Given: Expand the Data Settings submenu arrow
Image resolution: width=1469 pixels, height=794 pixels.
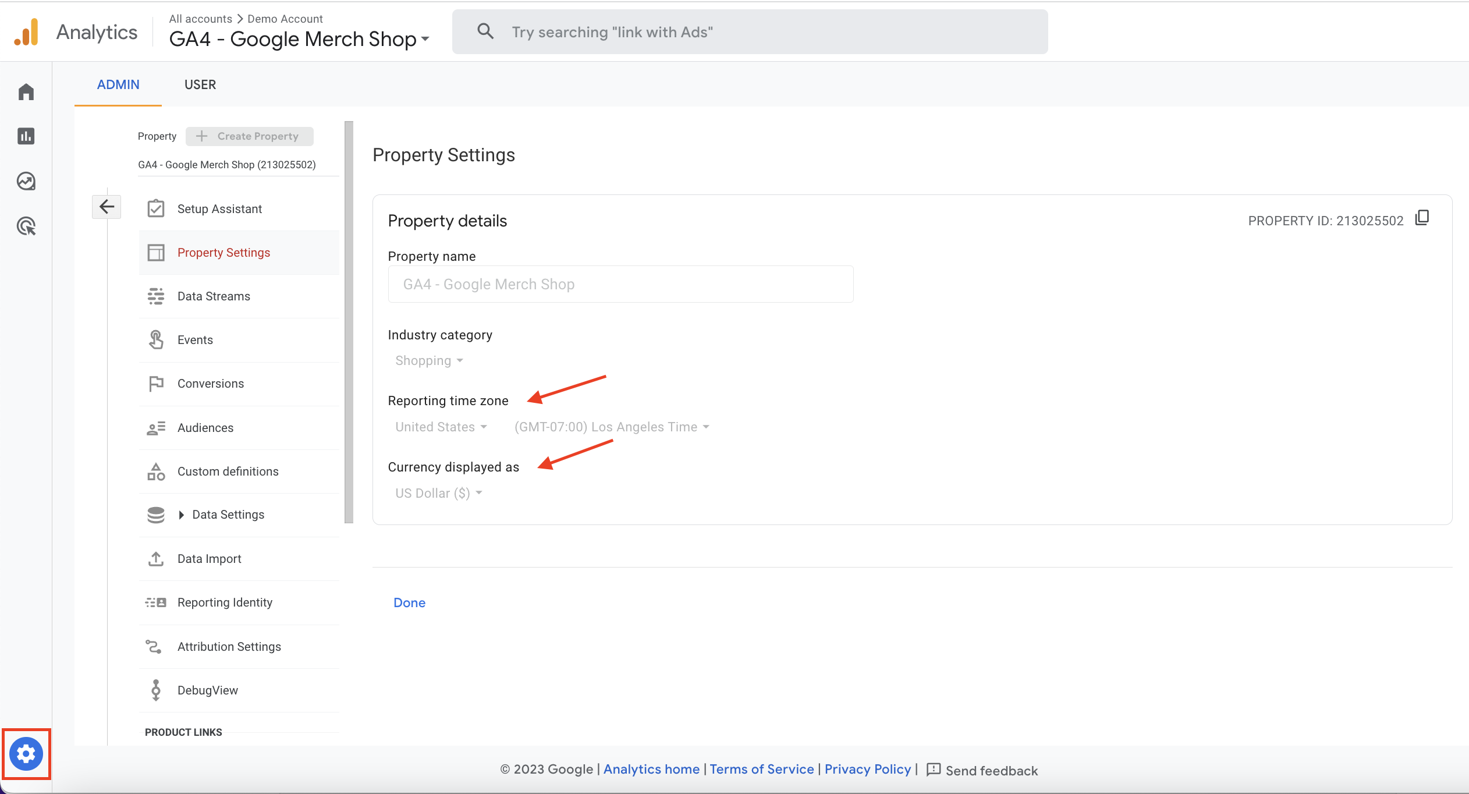Looking at the screenshot, I should [181, 515].
